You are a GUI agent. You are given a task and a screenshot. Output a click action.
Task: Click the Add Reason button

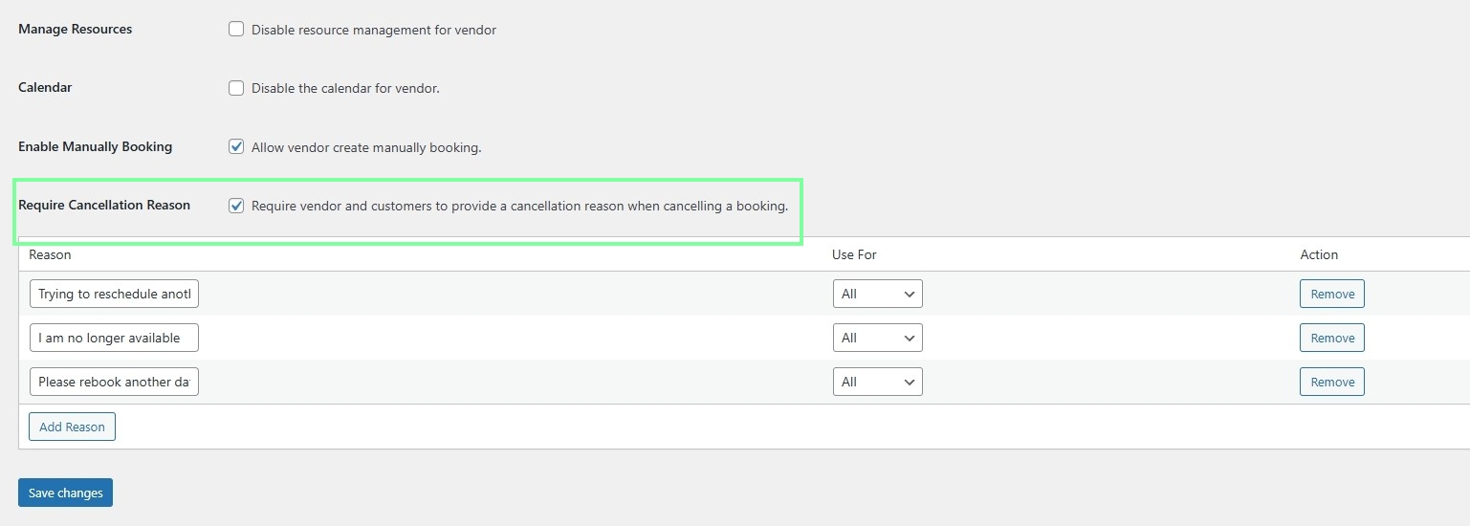point(72,427)
